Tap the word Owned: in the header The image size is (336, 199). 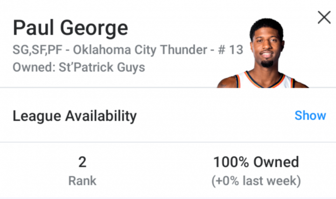point(34,67)
